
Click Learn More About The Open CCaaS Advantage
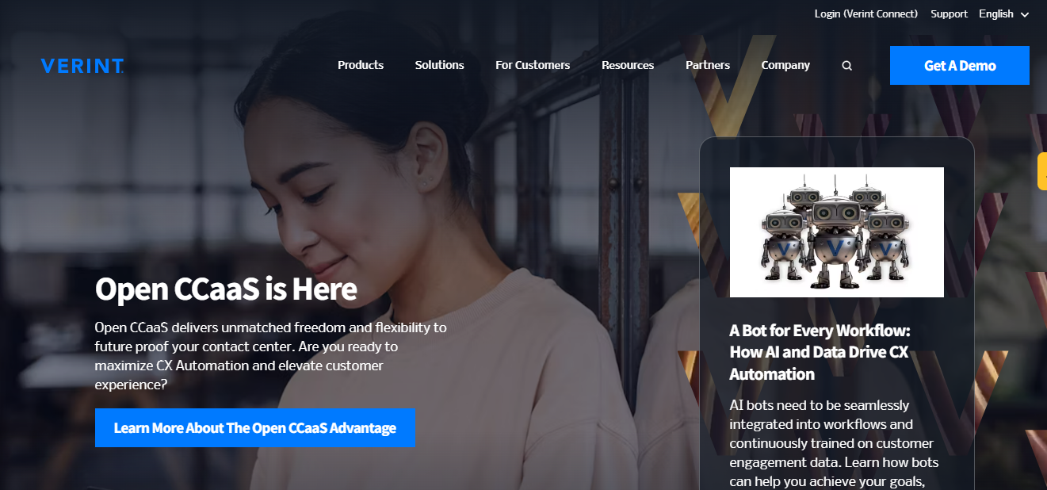pos(255,428)
